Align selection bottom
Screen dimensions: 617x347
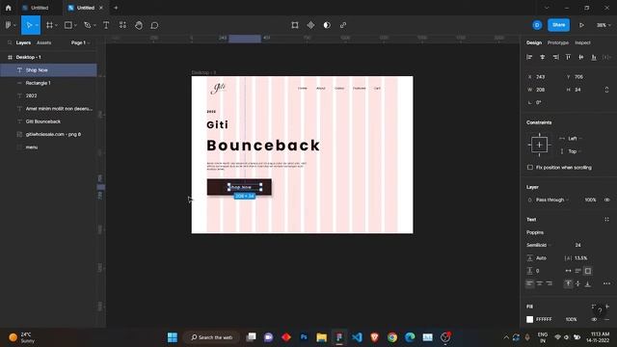594,58
